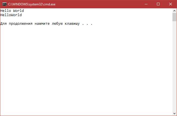Click the word "продолжения" in the console
This screenshot has height=116, width=177.
point(21,24)
